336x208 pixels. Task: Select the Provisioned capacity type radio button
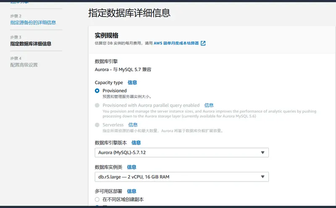97,91
